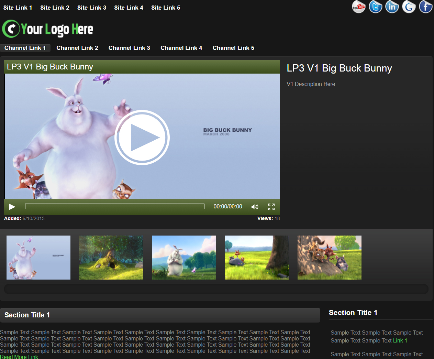Click the V1 Description Here text
434x359 pixels.
click(x=311, y=84)
